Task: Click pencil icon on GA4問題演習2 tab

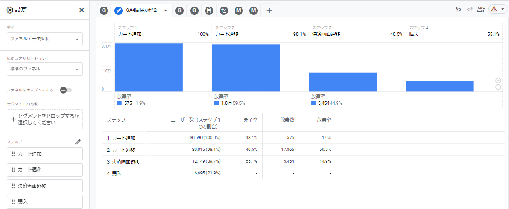Action: (x=119, y=10)
